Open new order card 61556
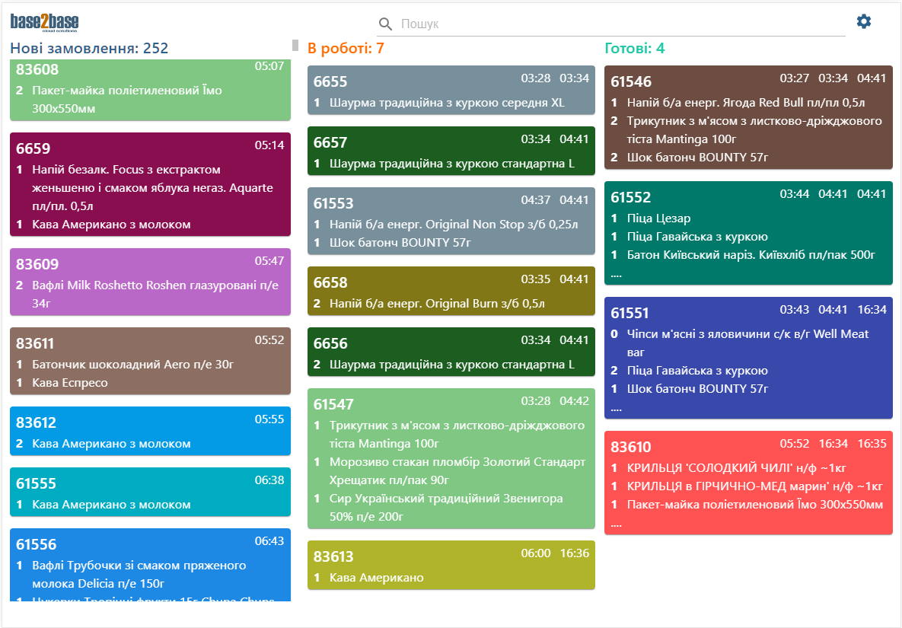902x628 pixels. [x=150, y=565]
